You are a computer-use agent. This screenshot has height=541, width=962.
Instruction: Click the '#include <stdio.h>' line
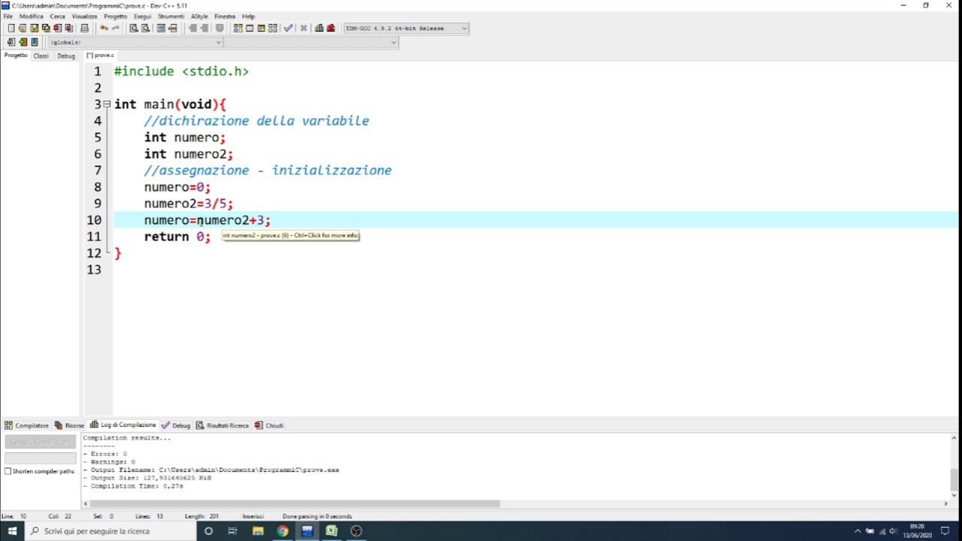pyautogui.click(x=181, y=71)
